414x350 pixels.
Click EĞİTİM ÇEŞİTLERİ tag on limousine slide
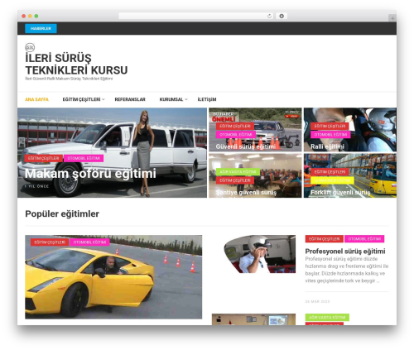44,158
